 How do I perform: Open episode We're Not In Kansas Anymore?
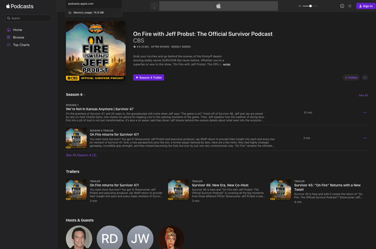100,109
